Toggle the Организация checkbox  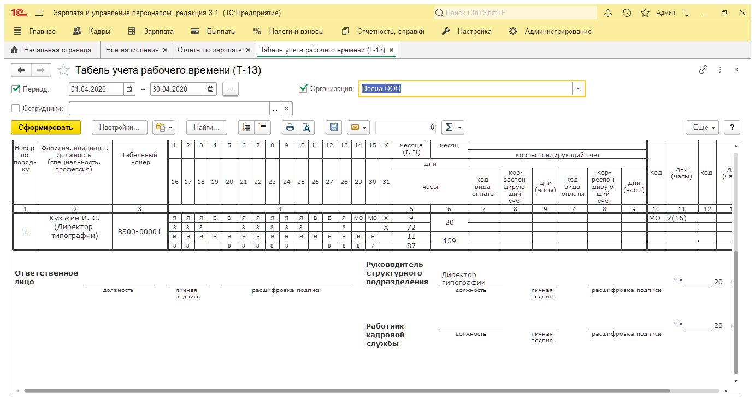click(x=304, y=88)
